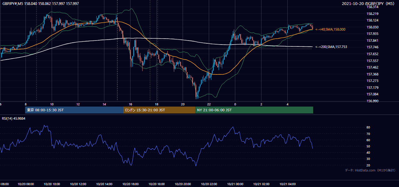This screenshot has height=187, width=399.
Task: Click the 10/20 10:00 time axis label
Action: point(52,184)
